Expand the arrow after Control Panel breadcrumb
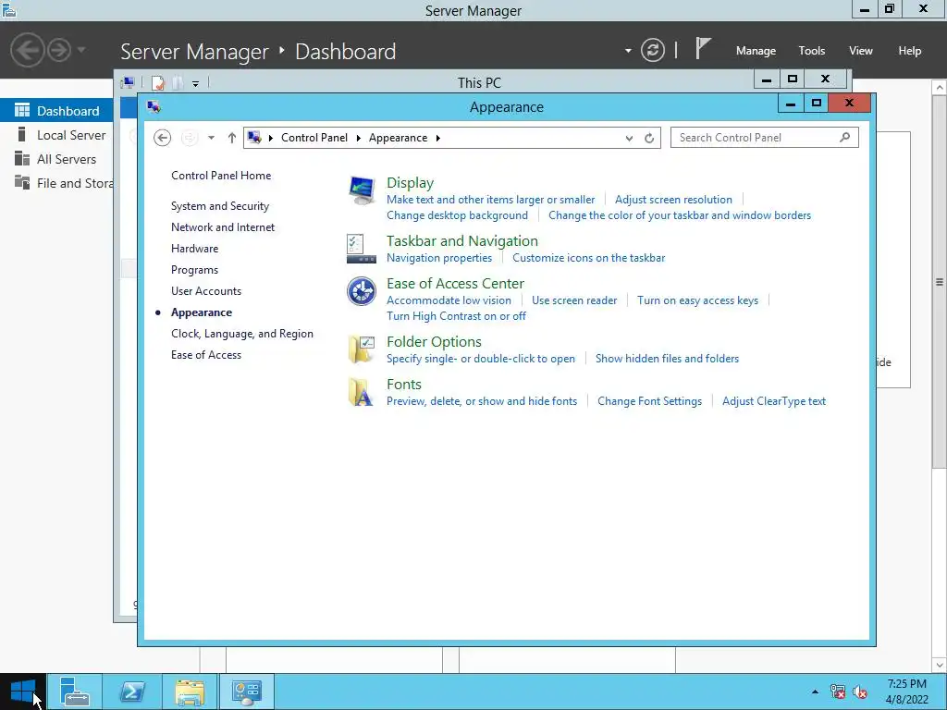 pos(358,138)
